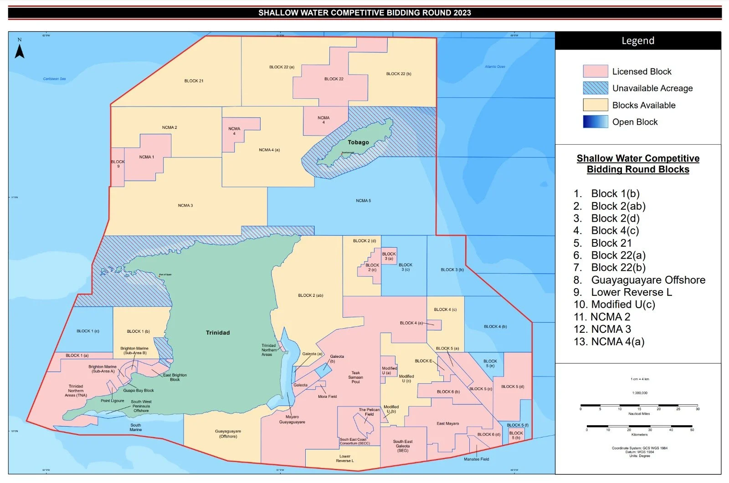Expand the Legend panel header
Screen dimensions: 729x483
(x=637, y=41)
